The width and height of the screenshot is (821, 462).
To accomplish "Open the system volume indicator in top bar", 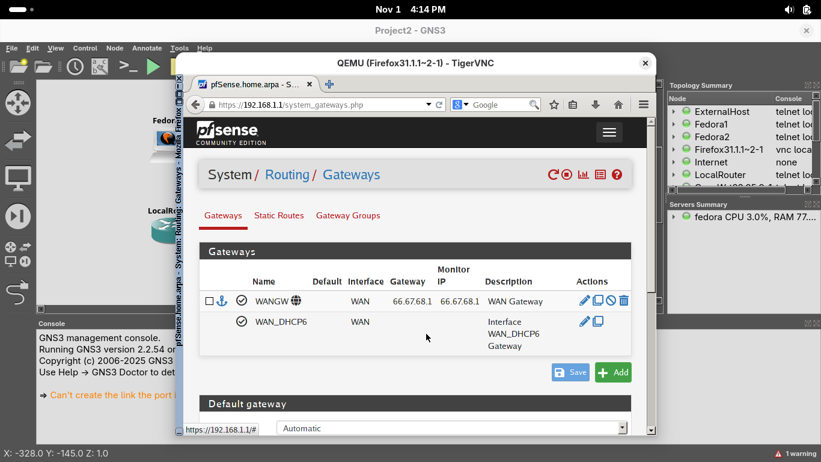I will tap(789, 10).
